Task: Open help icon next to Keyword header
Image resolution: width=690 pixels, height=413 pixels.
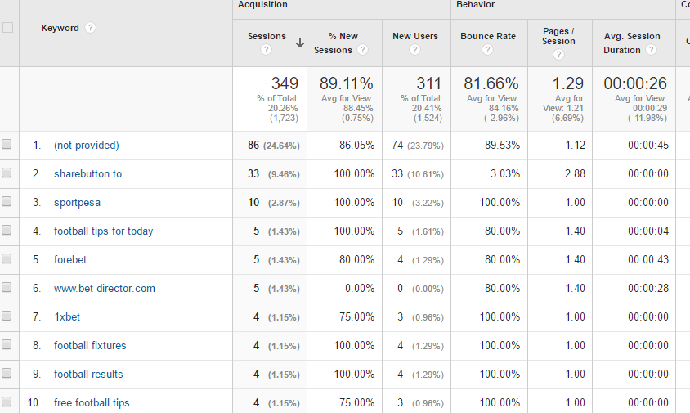Action: pos(90,28)
